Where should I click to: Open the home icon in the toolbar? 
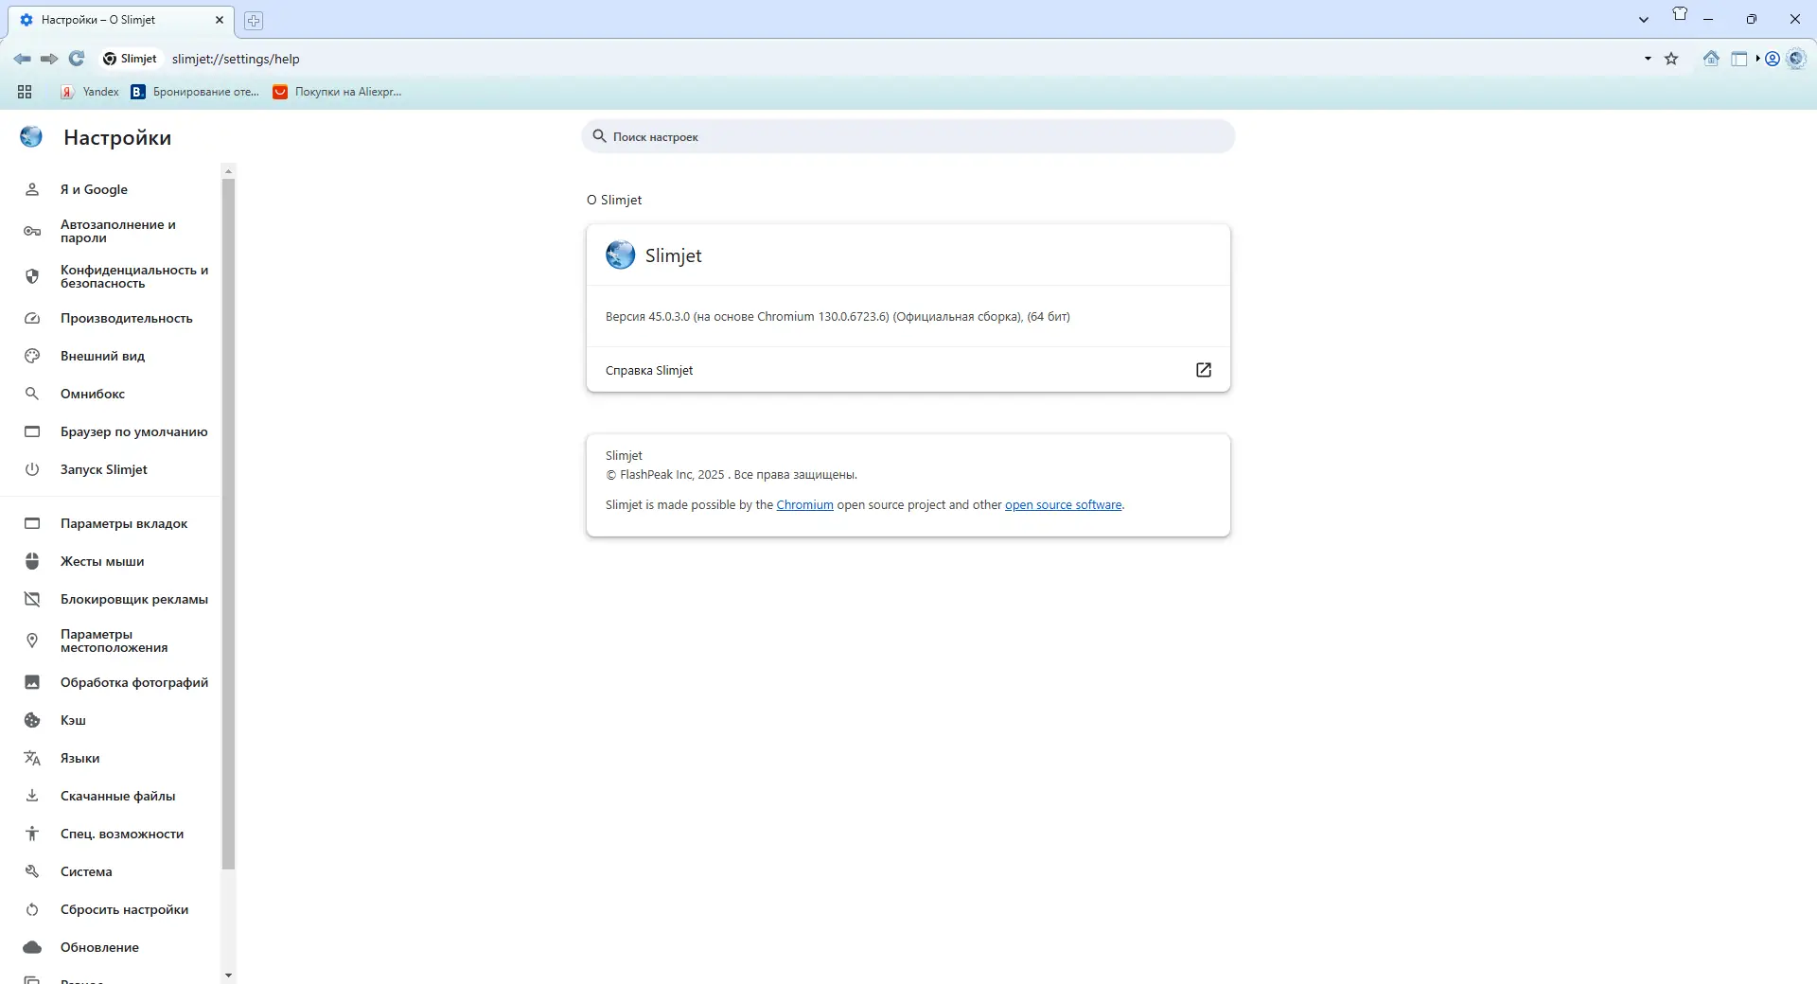[x=1711, y=59]
